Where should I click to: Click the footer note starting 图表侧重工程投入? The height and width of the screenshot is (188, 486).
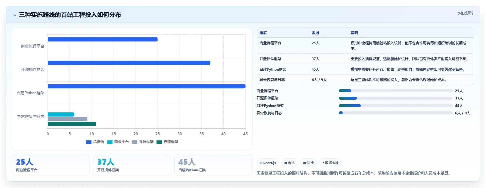(x=354, y=173)
